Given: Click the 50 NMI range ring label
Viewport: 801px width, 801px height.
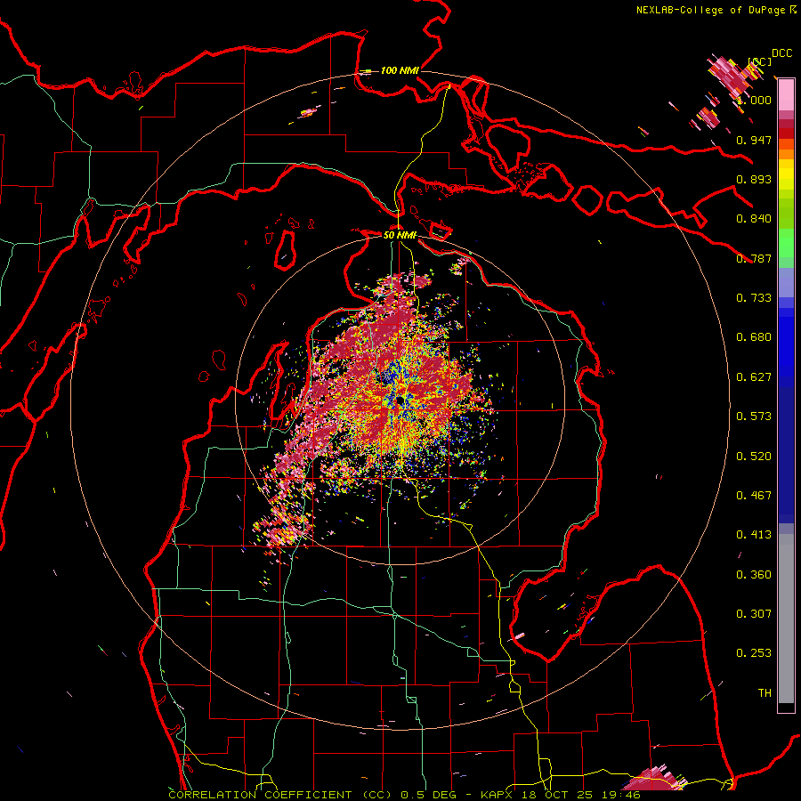Looking at the screenshot, I should click(x=400, y=235).
